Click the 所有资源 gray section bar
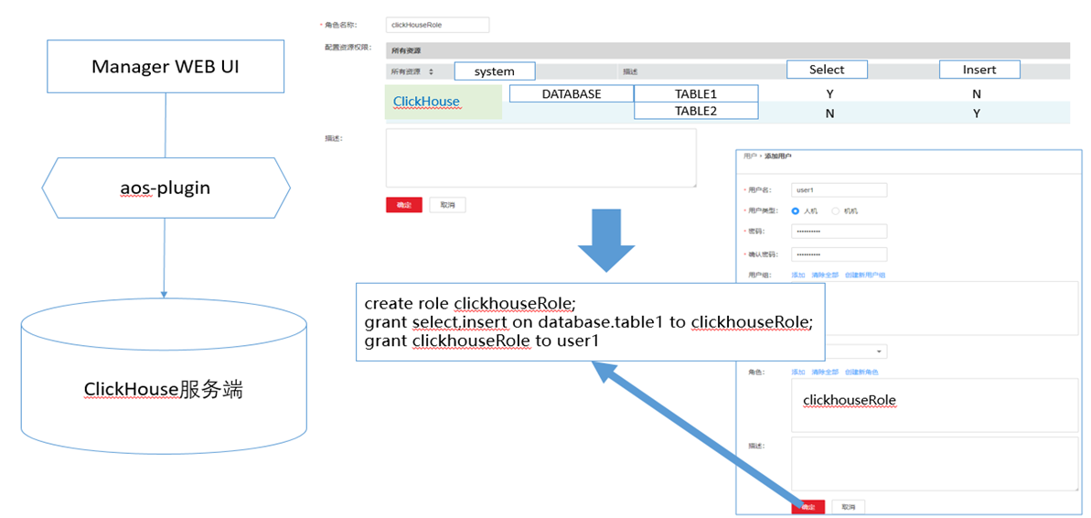This screenshot has height=518, width=1091. coord(727,51)
